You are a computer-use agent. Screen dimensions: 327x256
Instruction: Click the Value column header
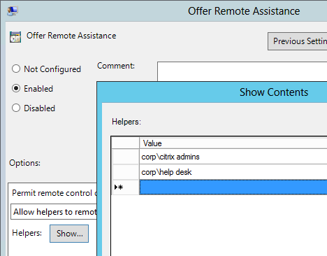(x=233, y=143)
